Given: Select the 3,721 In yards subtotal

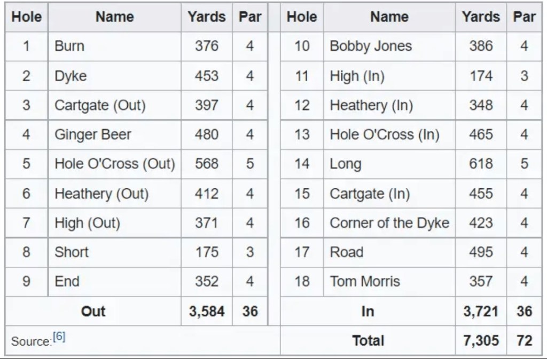Looking at the screenshot, I should tap(481, 311).
